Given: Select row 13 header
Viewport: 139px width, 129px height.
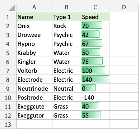Looking at the screenshot, I should coord(8,124).
